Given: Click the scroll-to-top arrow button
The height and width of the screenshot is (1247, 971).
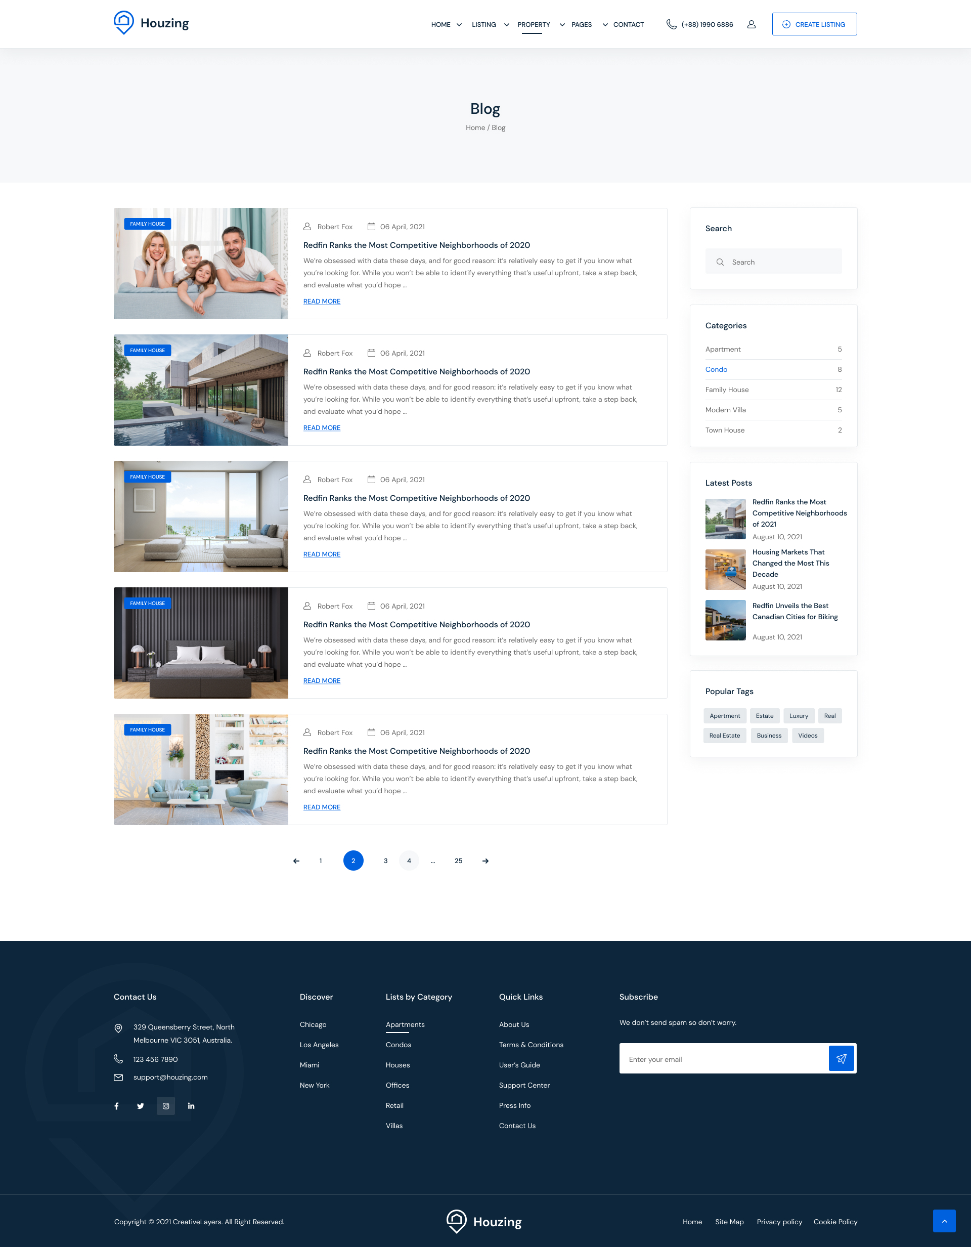Looking at the screenshot, I should pos(944,1221).
